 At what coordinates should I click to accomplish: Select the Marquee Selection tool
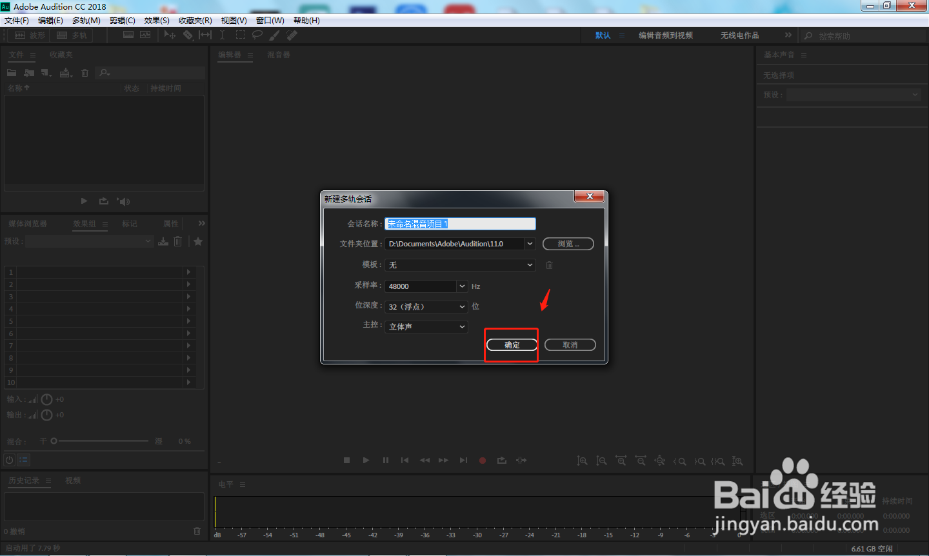(x=241, y=35)
